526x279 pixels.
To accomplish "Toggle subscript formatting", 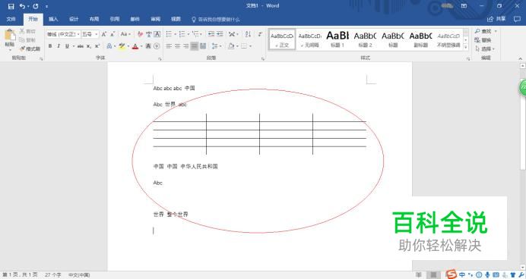I will pyautogui.click(x=89, y=46).
